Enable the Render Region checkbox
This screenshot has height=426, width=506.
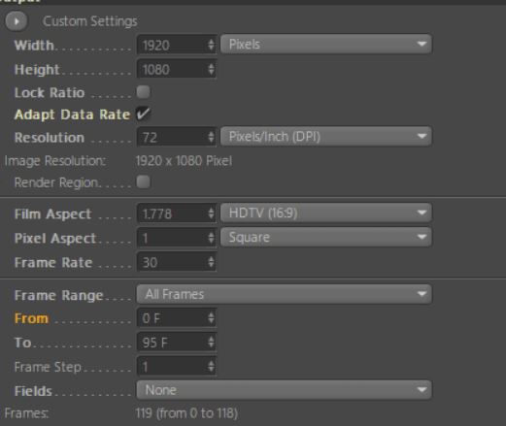(143, 181)
